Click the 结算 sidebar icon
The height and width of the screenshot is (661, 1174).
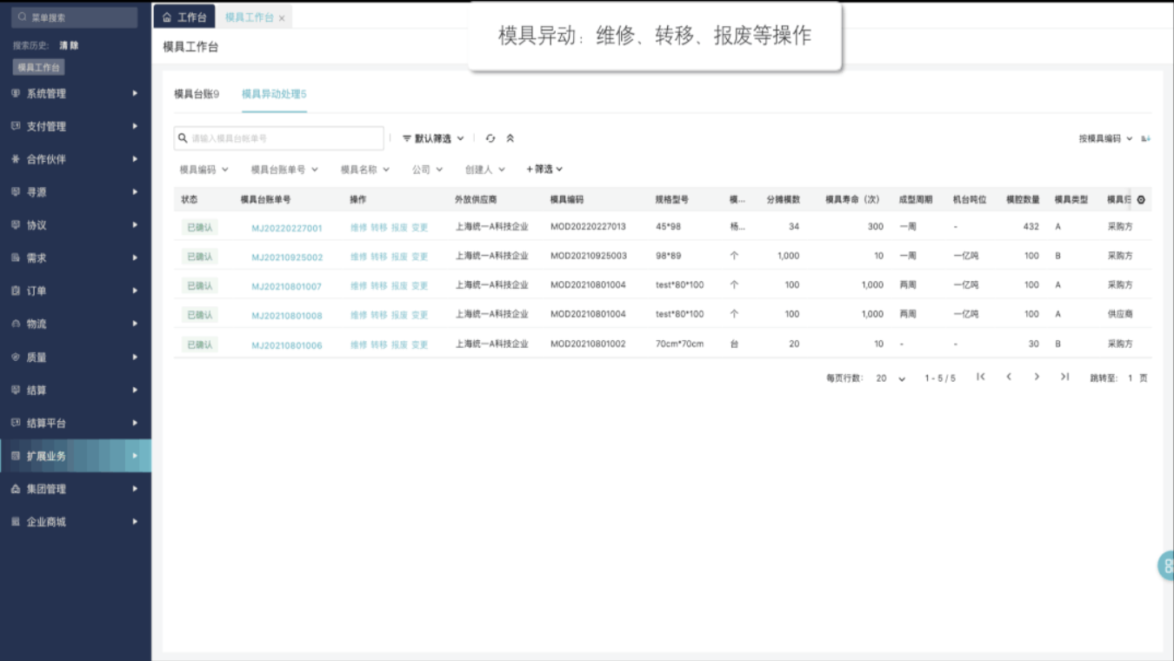tap(16, 390)
